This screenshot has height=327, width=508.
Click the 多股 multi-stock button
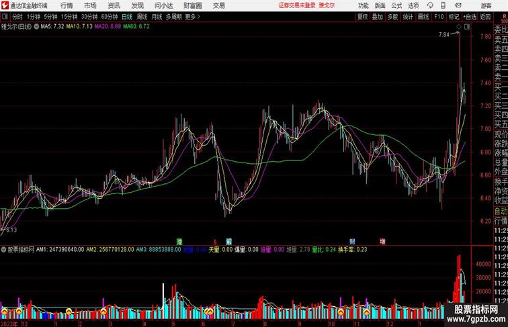392,17
